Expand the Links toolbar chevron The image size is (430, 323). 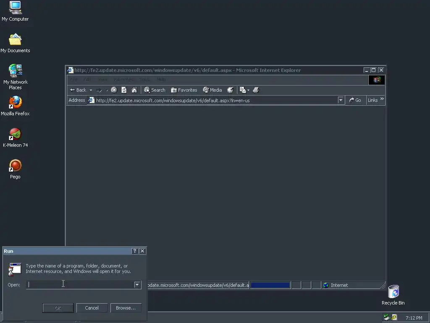tap(382, 98)
